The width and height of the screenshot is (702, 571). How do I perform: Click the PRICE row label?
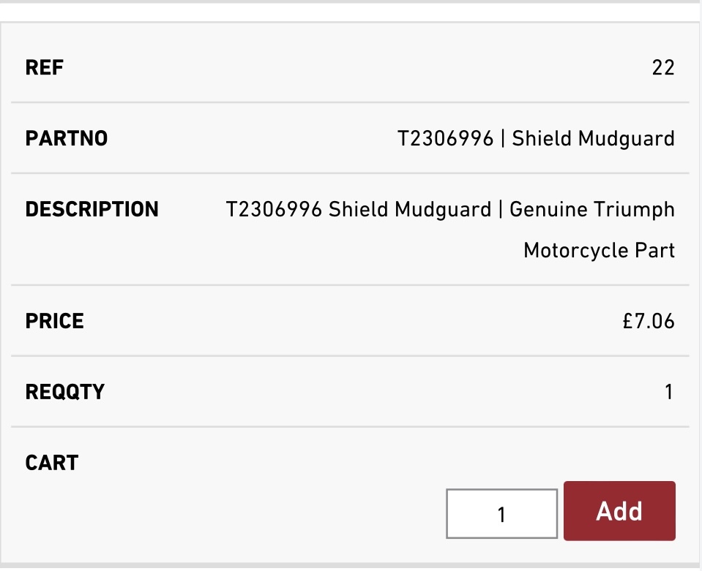point(54,321)
